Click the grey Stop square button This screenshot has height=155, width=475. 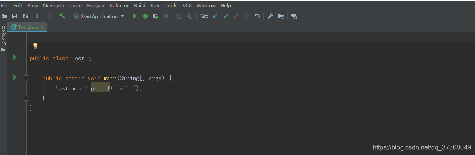[166, 16]
